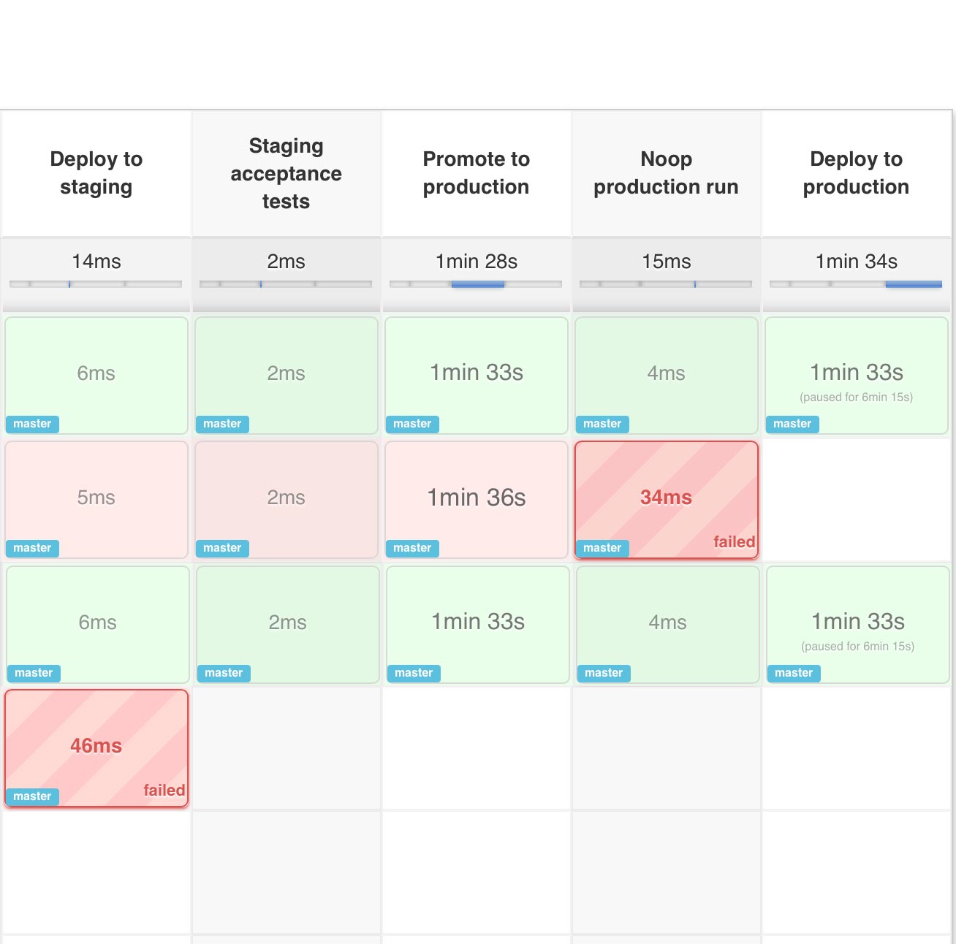Click the "Deploy to production" column header
956x944 pixels.
point(856,173)
